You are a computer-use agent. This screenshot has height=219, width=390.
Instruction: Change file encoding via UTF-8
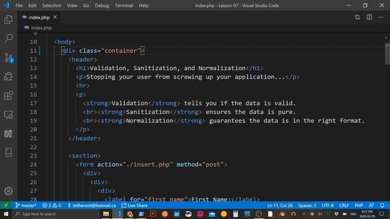click(328, 206)
